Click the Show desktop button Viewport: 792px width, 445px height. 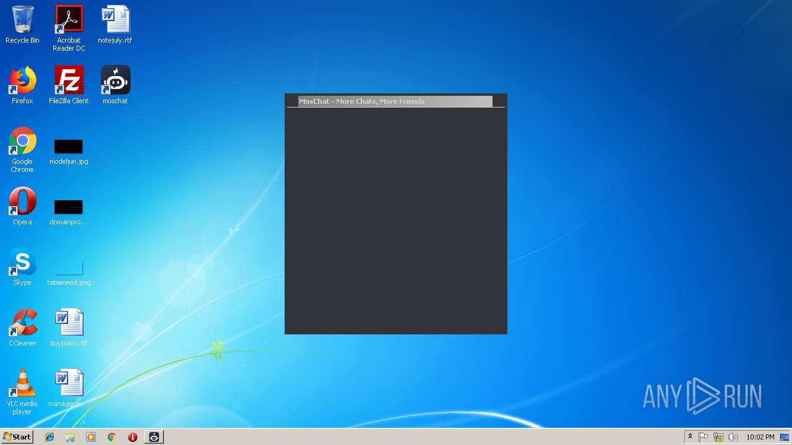point(785,437)
